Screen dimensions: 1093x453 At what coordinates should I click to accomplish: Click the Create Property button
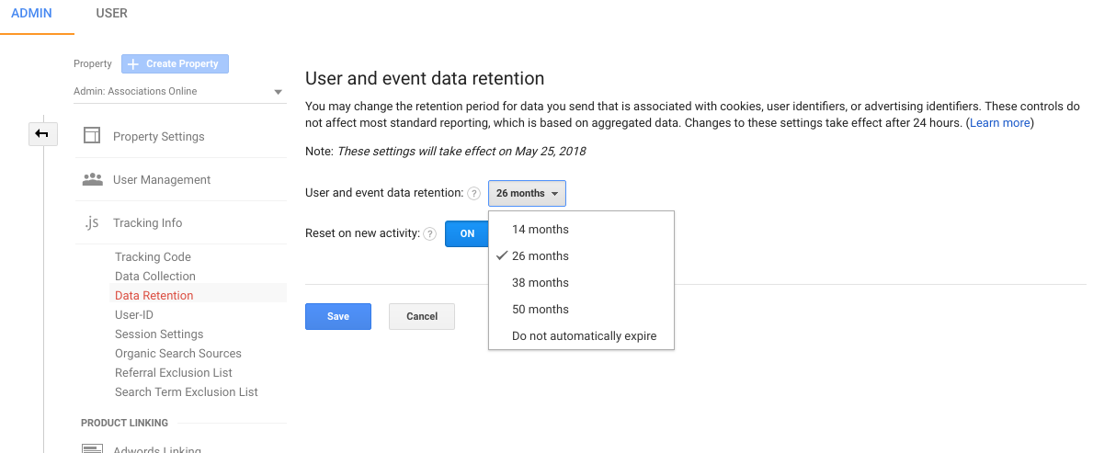[x=175, y=64]
